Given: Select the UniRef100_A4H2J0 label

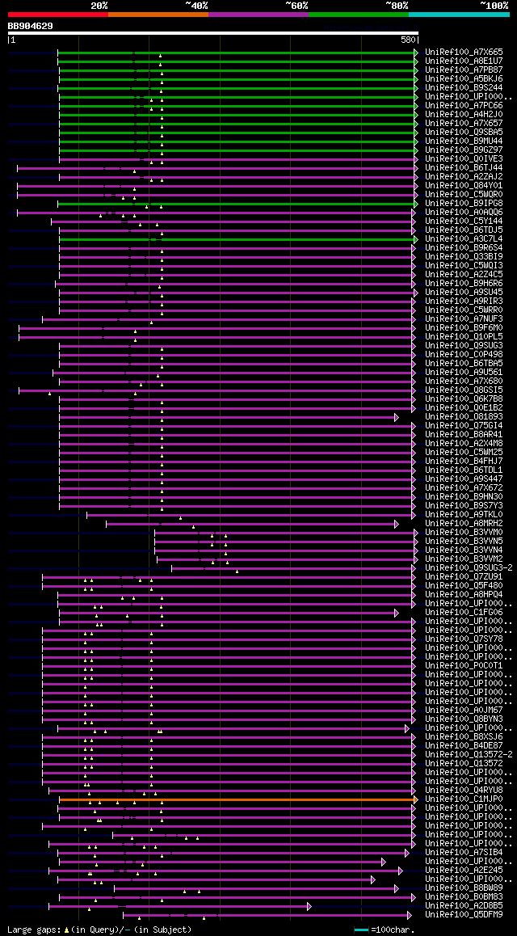Looking at the screenshot, I should click(x=464, y=115).
